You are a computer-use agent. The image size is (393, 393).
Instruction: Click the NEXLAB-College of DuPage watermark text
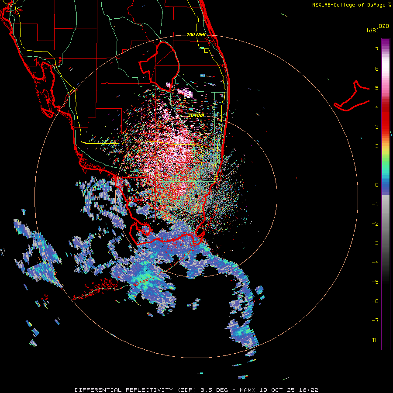point(349,5)
